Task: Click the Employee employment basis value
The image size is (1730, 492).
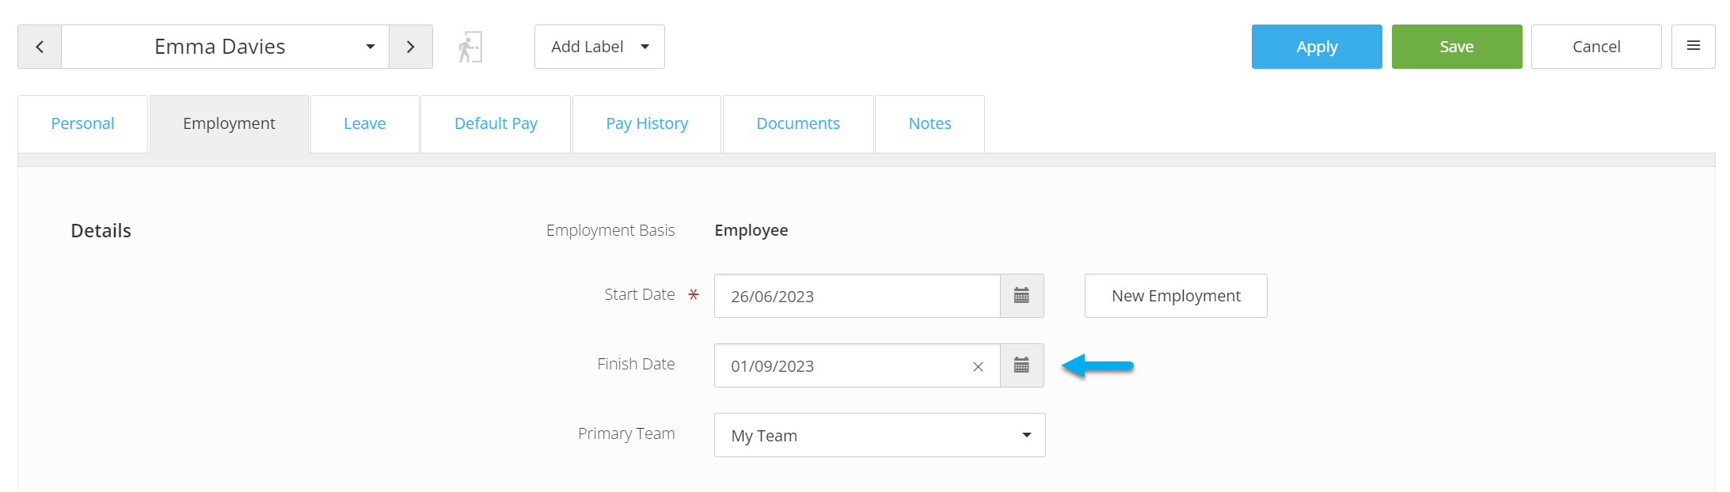Action: (751, 230)
